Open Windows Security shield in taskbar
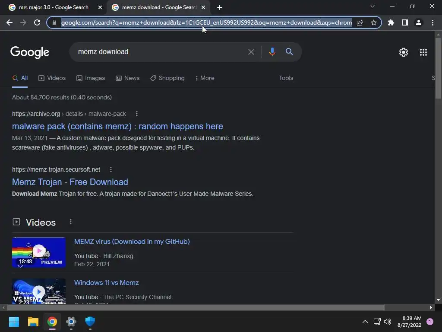The width and height of the screenshot is (442, 332). [x=90, y=322]
